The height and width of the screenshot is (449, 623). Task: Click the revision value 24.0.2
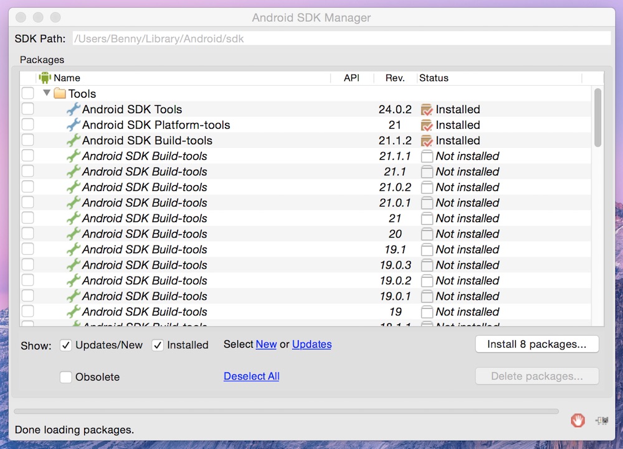395,109
